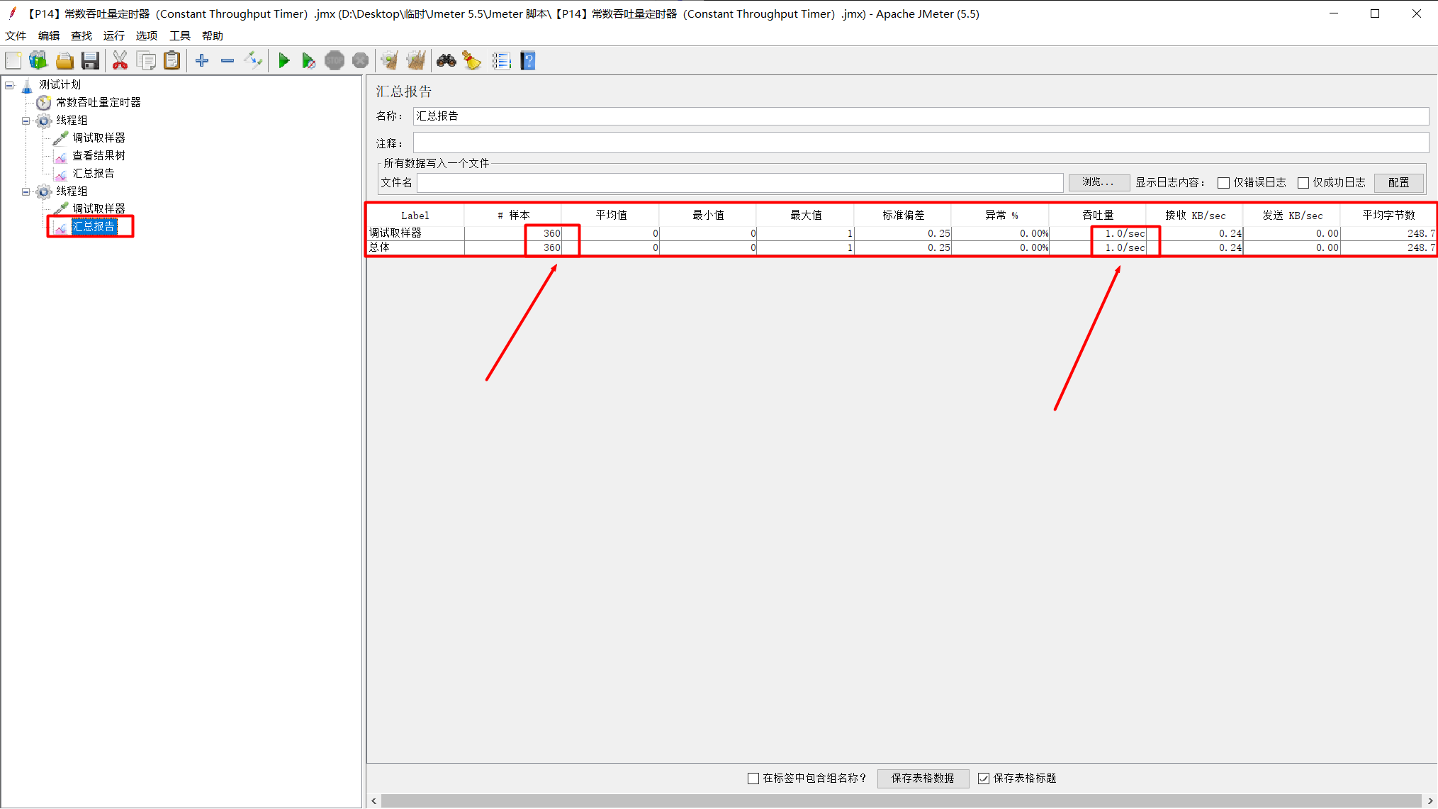Click the Open file folder icon

(64, 61)
